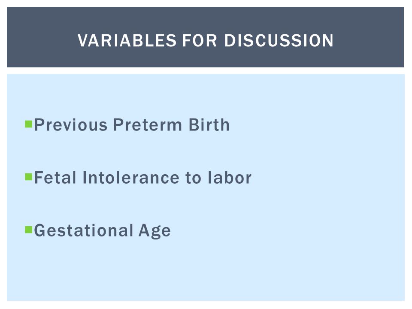Click the word Fetal in second bullet

(x=55, y=178)
